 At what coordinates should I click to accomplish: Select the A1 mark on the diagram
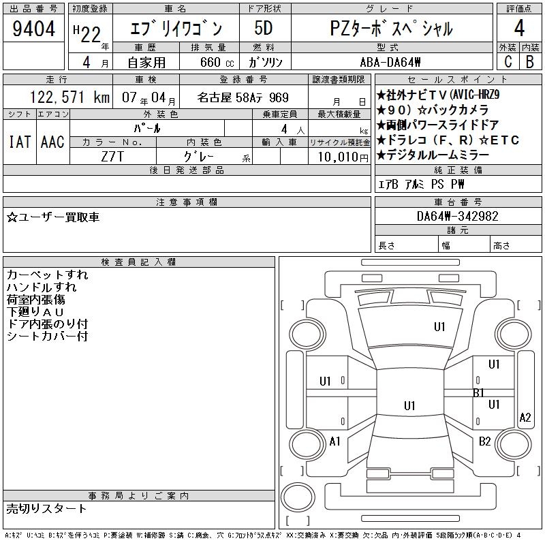pyautogui.click(x=334, y=441)
